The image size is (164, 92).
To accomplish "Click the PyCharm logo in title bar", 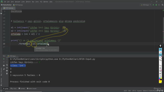I will pyautogui.click(x=2, y=2).
